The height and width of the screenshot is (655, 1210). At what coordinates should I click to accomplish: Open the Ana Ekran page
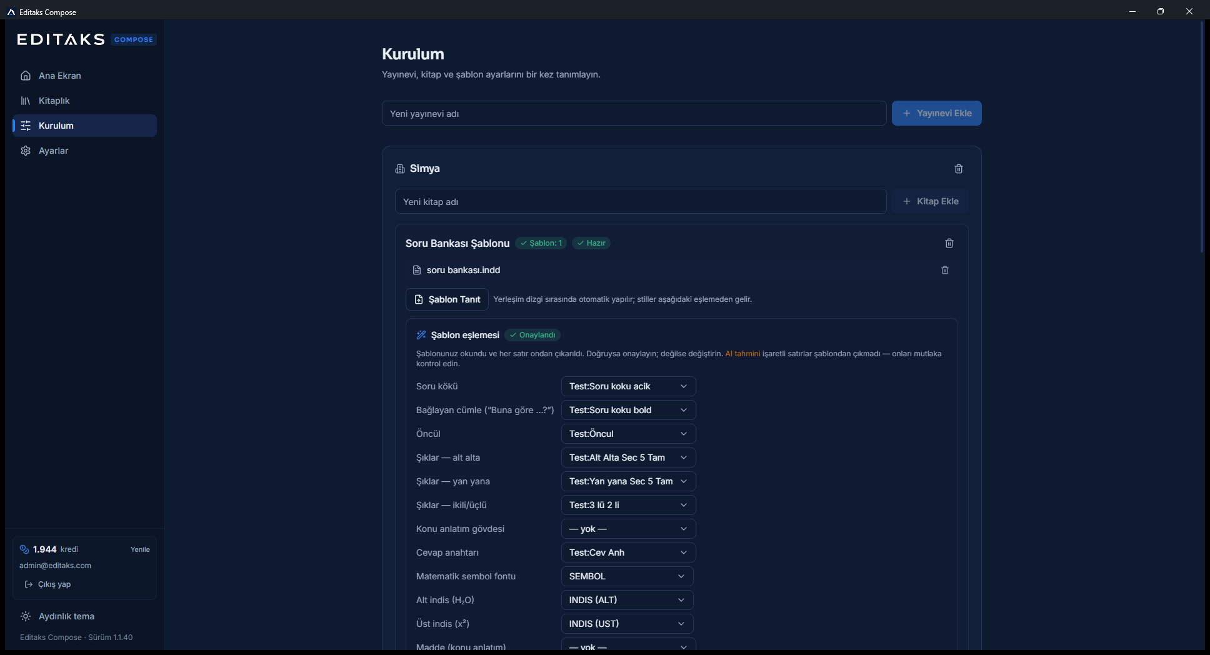84,76
